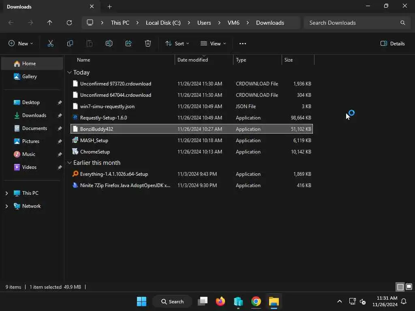Viewport: 415px width, 311px height.
Task: Go back with the back arrow
Action: [x=11, y=23]
